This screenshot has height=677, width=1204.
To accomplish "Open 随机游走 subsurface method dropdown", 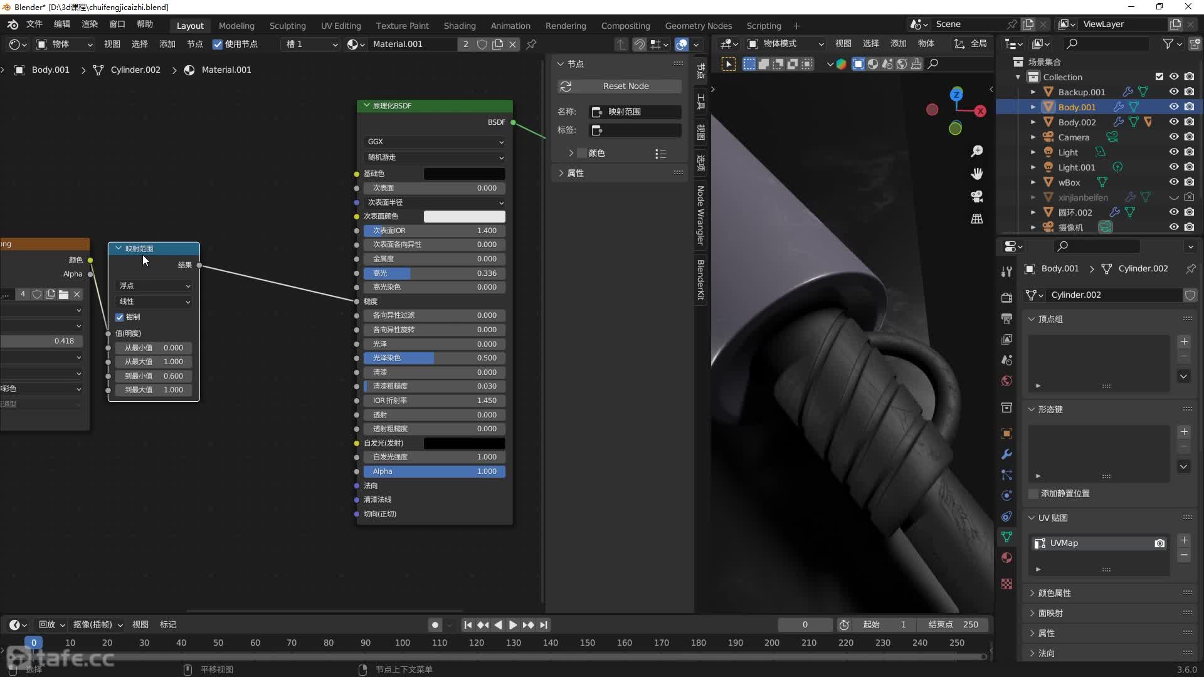I will (x=435, y=157).
